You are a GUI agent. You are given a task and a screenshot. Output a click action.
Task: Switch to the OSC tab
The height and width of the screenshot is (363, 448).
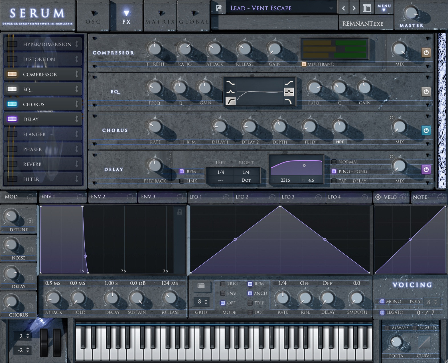[93, 16]
